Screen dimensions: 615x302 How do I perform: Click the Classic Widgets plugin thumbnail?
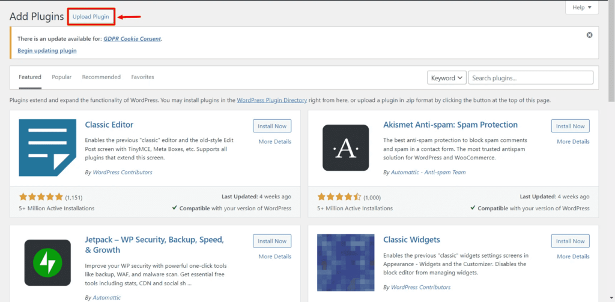tap(345, 262)
